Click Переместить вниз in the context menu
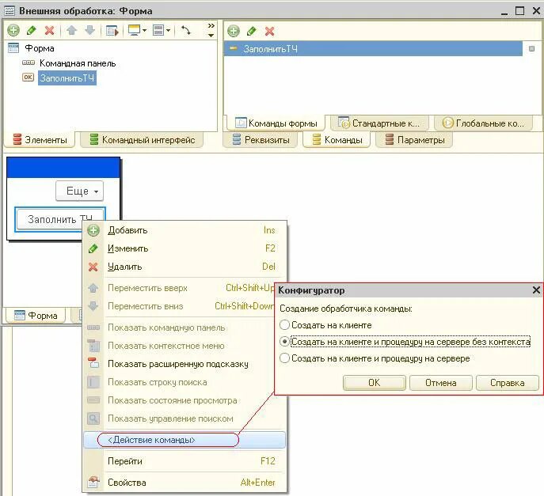The height and width of the screenshot is (496, 544). tap(179, 306)
